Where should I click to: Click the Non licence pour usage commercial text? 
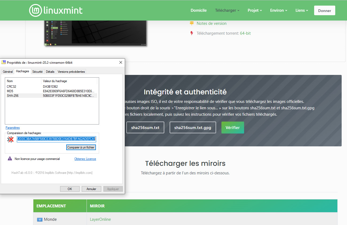click(x=37, y=159)
